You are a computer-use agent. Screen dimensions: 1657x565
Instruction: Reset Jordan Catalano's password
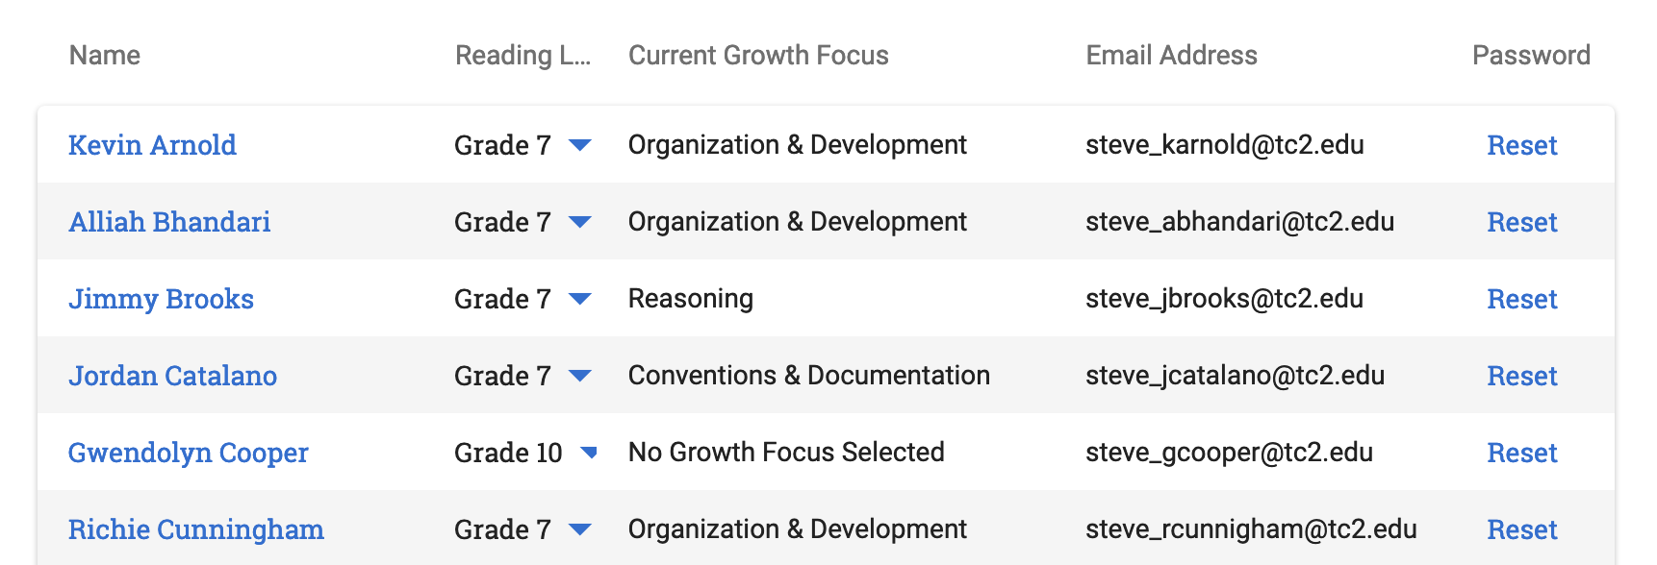tap(1521, 376)
